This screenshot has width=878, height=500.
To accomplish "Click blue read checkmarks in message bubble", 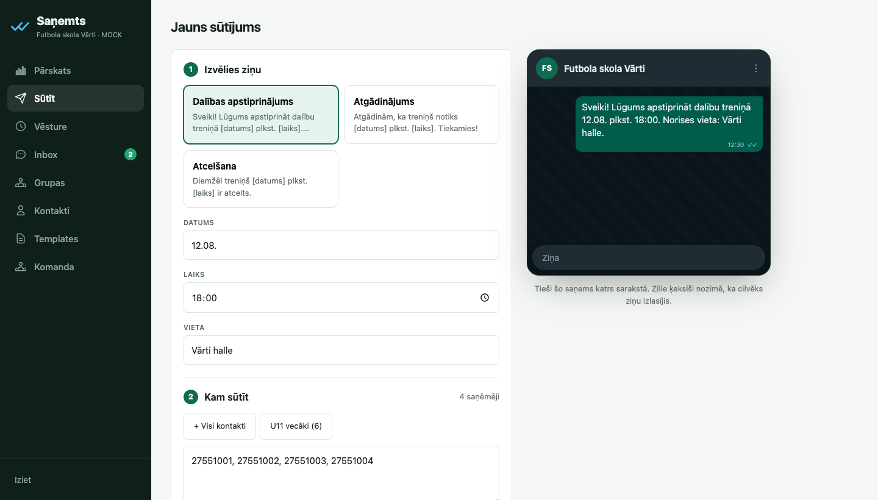I will [x=752, y=145].
